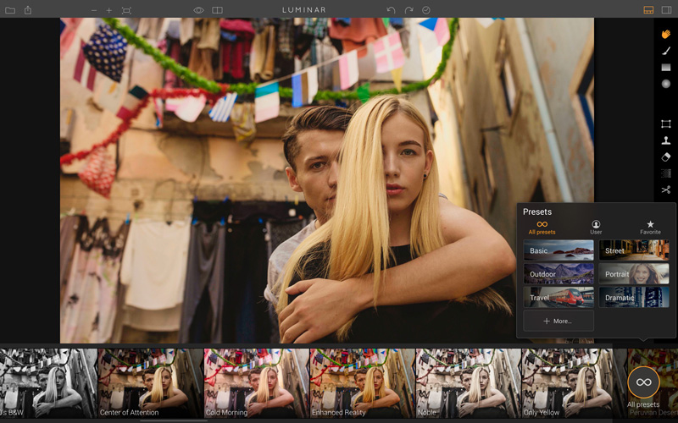Select the Transform tool
The image size is (678, 423).
(x=666, y=124)
